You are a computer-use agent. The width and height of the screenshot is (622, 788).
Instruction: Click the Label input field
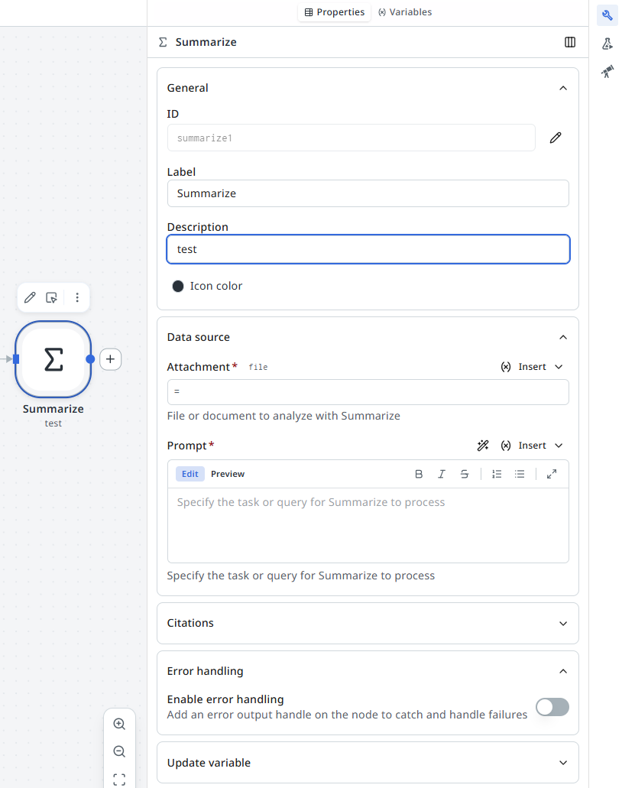[x=368, y=193]
